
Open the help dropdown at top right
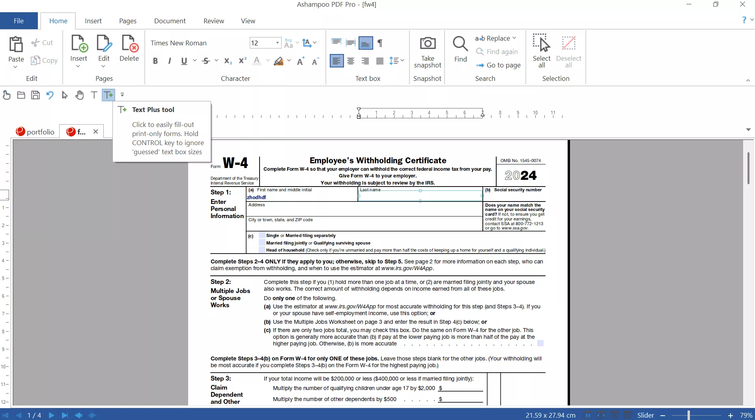[x=752, y=19]
